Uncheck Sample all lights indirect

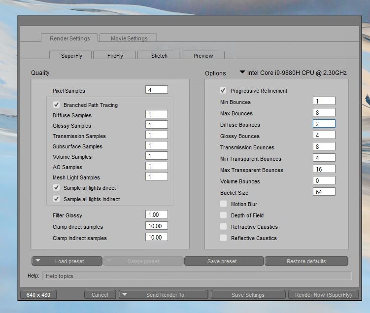click(x=56, y=199)
